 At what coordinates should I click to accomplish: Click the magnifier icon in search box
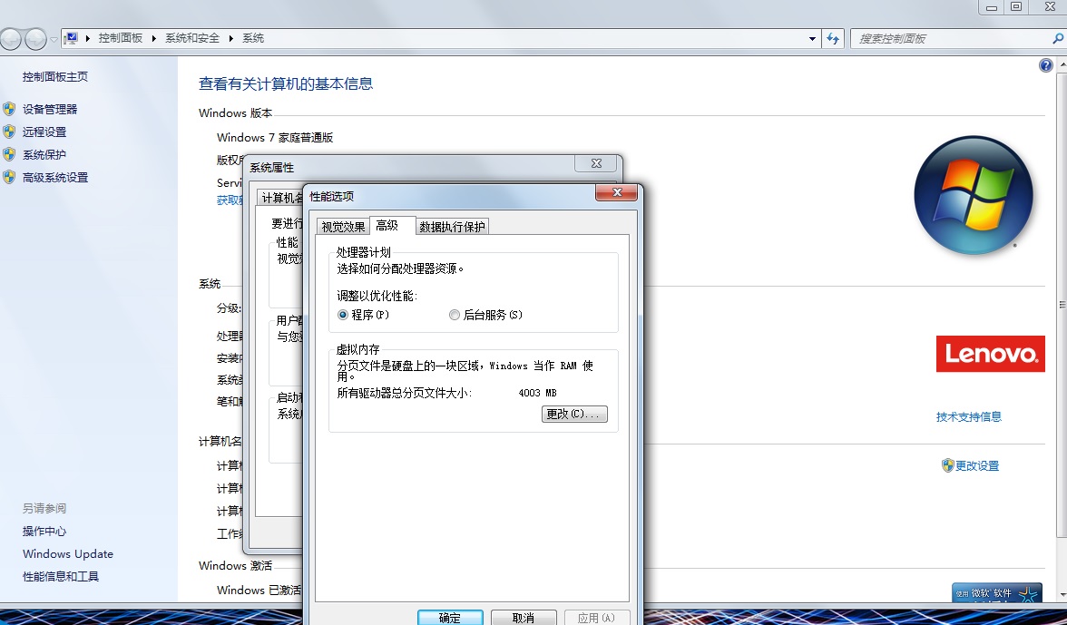point(1058,39)
